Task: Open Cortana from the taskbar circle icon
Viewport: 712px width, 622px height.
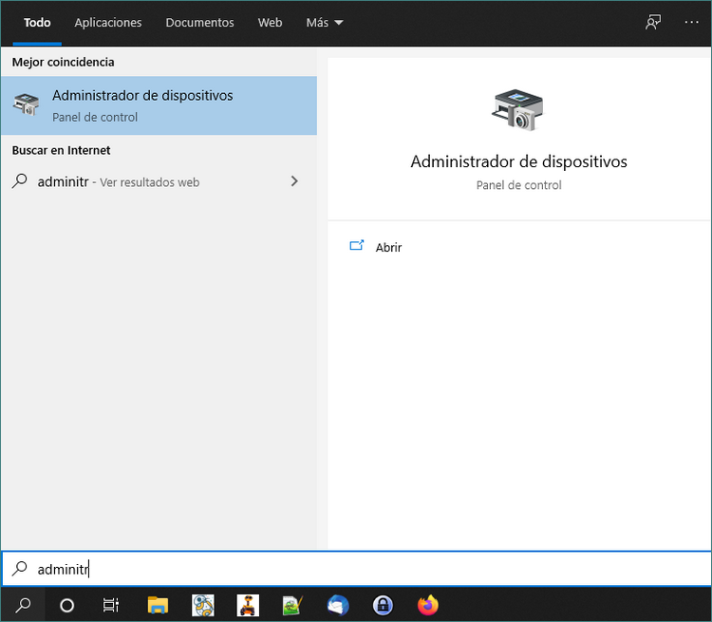Action: coord(66,605)
